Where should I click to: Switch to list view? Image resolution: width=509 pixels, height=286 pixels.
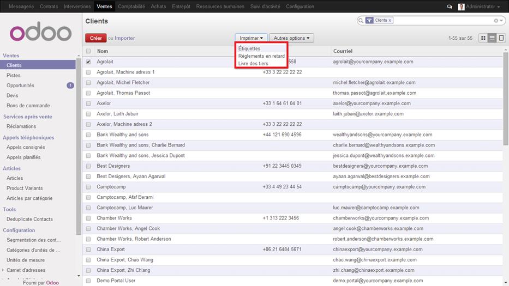click(x=492, y=38)
